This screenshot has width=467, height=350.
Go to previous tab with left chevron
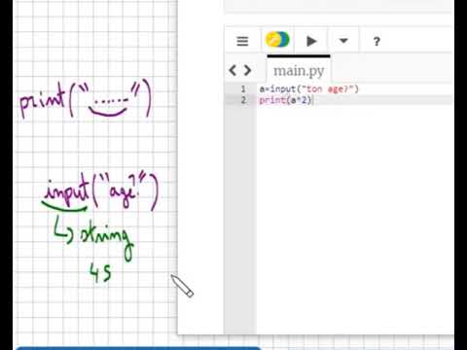(233, 70)
